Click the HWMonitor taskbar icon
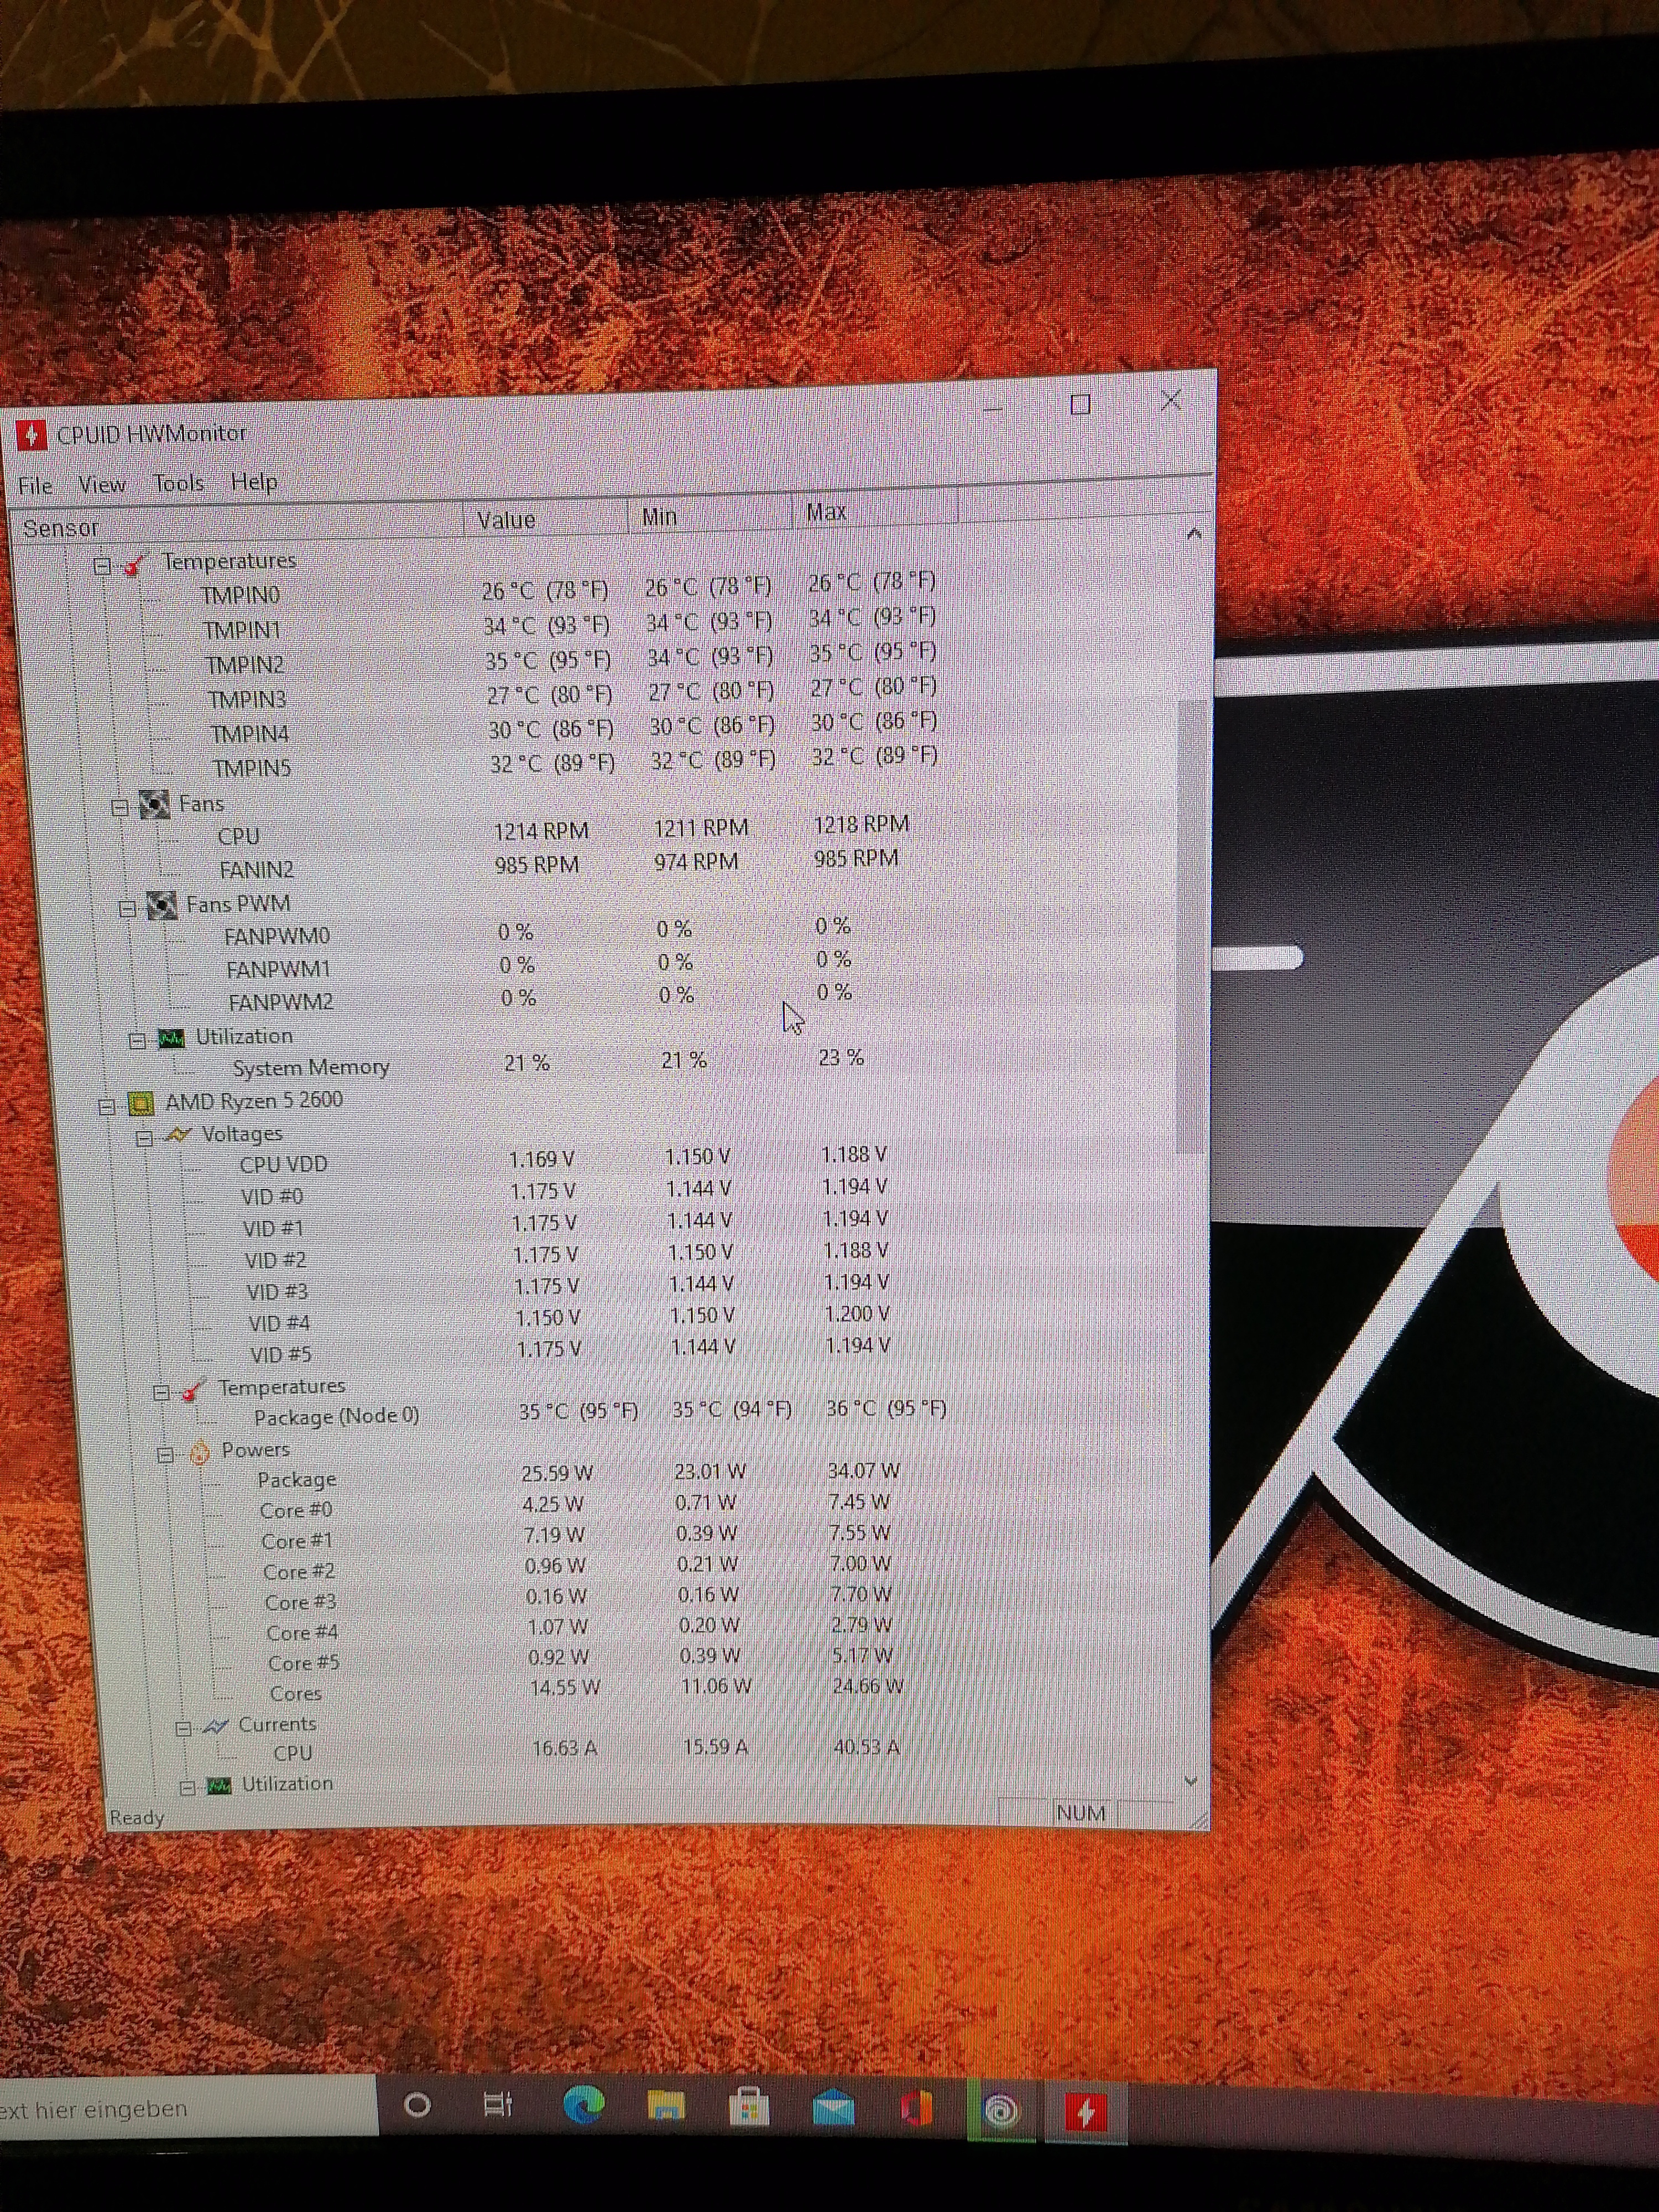Screen dimensions: 1659x2212 click(x=1085, y=2111)
